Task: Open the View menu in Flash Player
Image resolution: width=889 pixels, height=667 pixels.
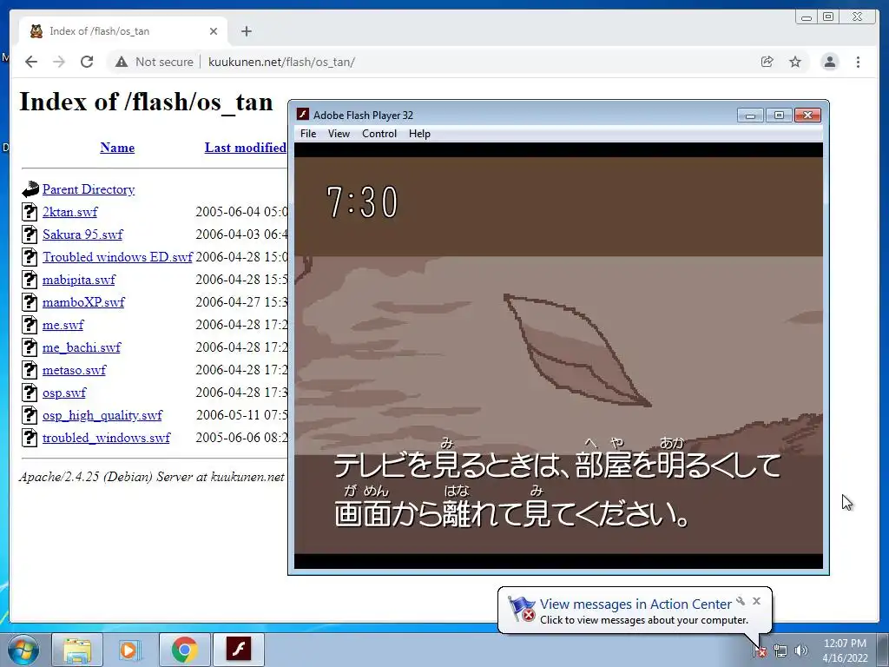Action: click(x=339, y=134)
